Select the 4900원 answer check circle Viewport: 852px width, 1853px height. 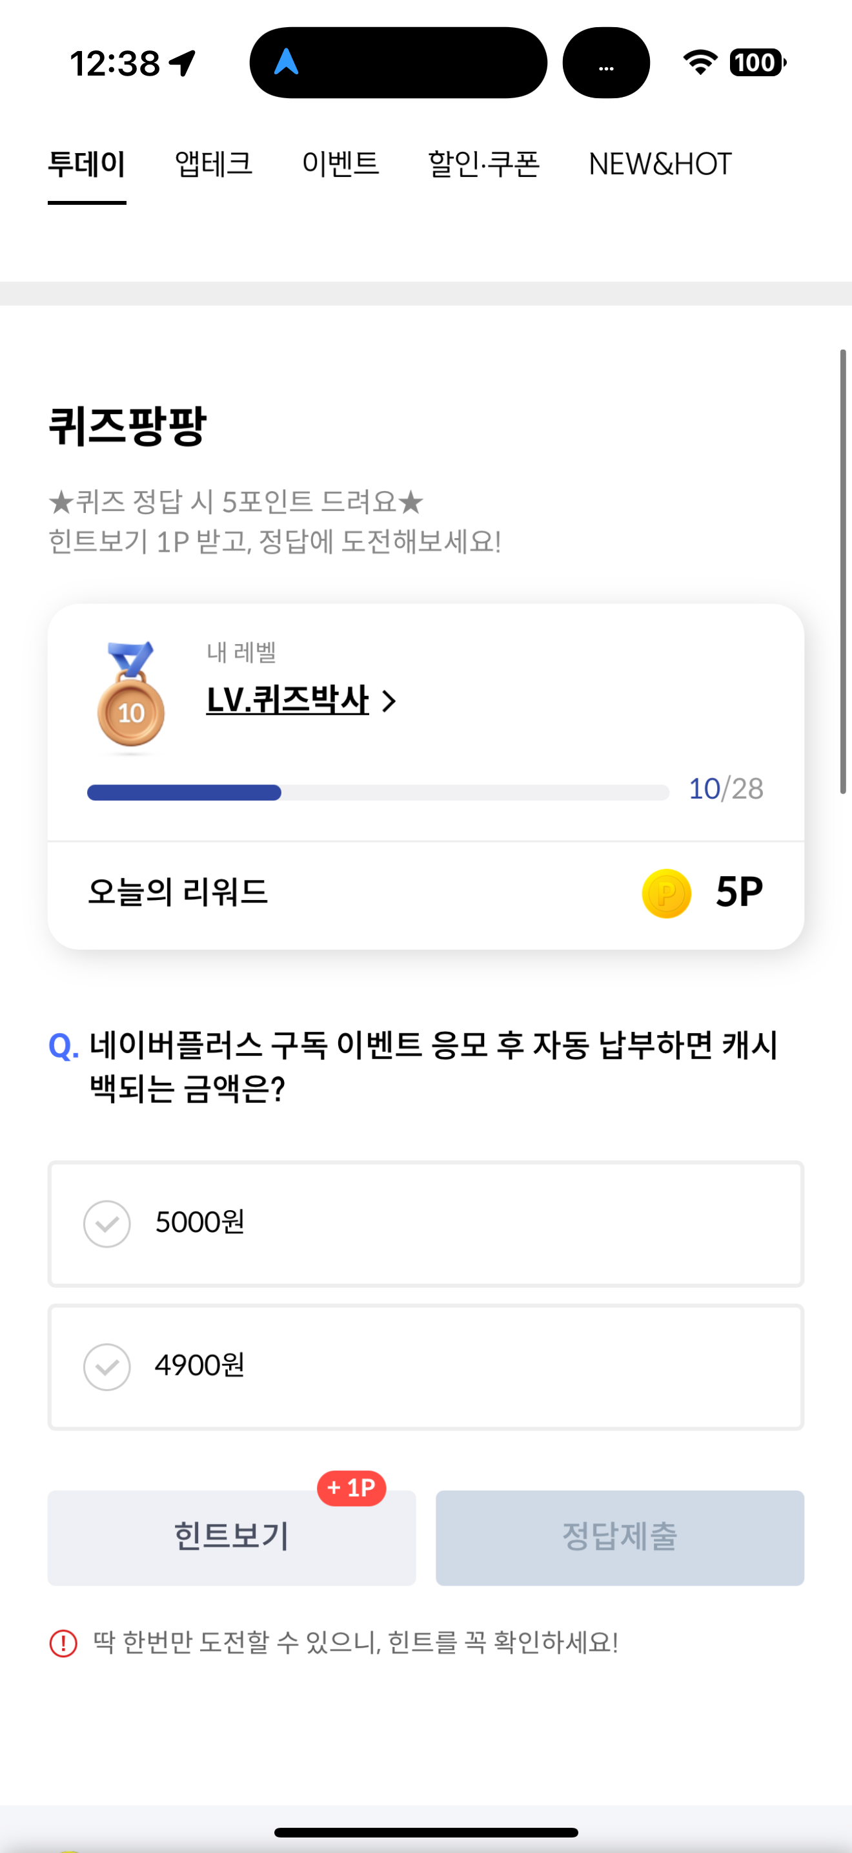coord(107,1366)
